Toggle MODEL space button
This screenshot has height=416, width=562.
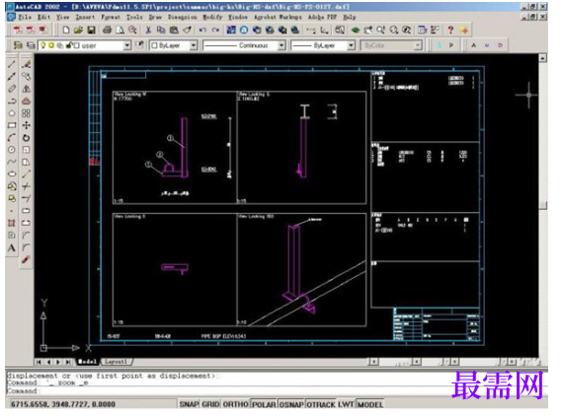370,404
